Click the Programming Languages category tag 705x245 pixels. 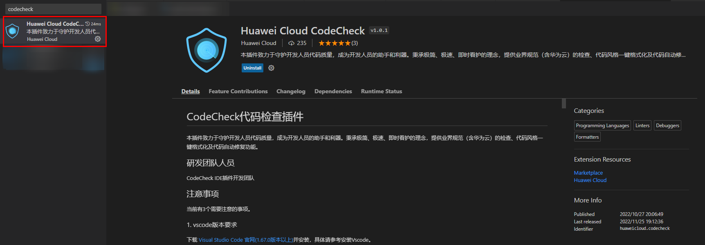(602, 126)
